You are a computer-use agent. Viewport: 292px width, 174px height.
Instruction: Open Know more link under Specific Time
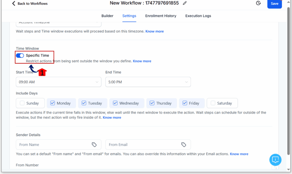142,61
